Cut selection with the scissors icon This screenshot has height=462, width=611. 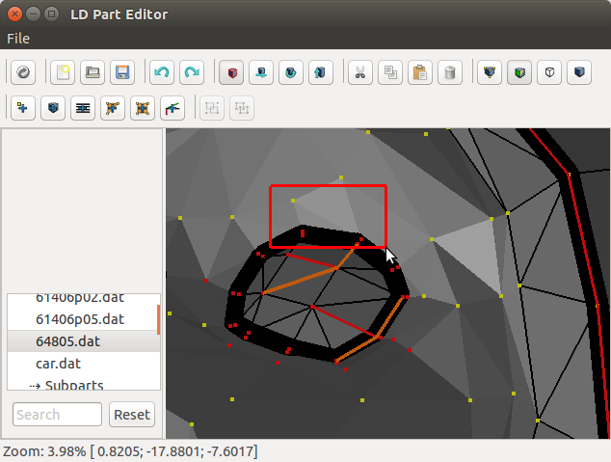[359, 72]
